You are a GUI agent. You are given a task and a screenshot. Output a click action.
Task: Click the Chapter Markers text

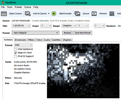[x=22, y=73]
